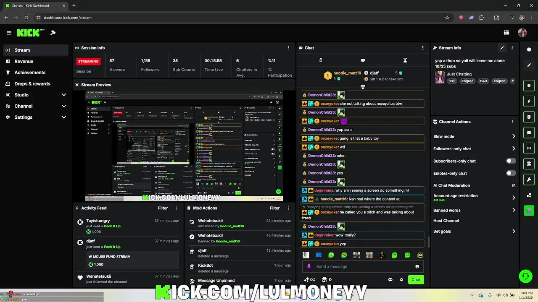Viewport: 538px width, 302px height.
Task: Open Followers-only chat options chevron
Action: click(514, 148)
